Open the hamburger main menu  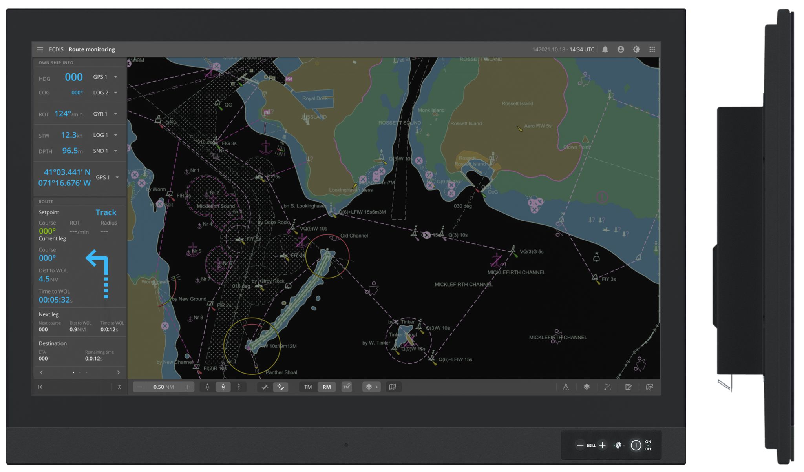(x=40, y=49)
